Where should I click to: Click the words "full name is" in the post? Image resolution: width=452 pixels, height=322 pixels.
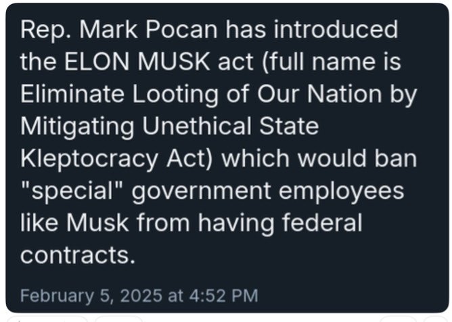(332, 62)
